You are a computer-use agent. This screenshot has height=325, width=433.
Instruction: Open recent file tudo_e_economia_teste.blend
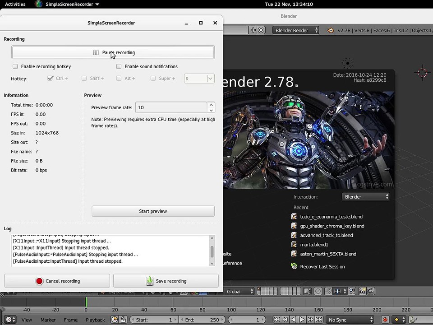tap(331, 217)
